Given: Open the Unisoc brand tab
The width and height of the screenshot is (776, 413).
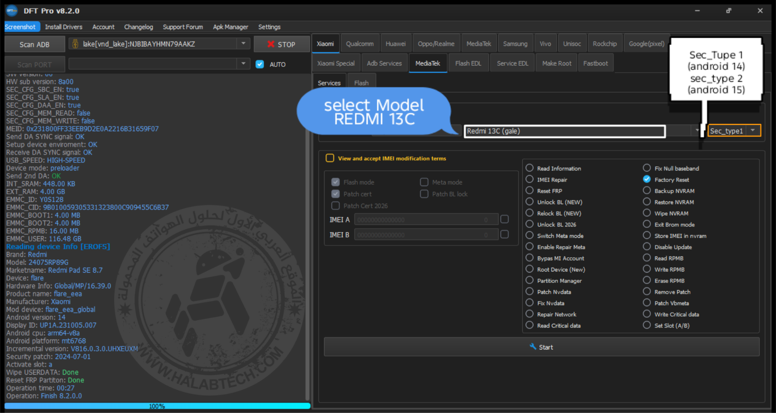Looking at the screenshot, I should [572, 44].
